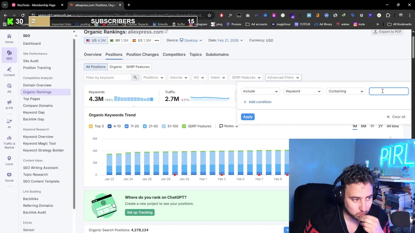Click Set up Tracking button

click(x=140, y=212)
